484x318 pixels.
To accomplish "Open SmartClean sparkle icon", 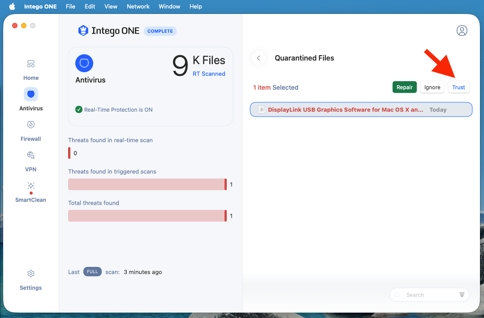I will point(31,186).
